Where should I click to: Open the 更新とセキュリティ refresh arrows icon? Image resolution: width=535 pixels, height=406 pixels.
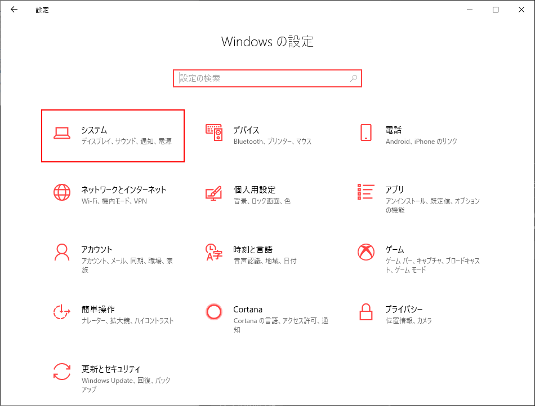62,372
